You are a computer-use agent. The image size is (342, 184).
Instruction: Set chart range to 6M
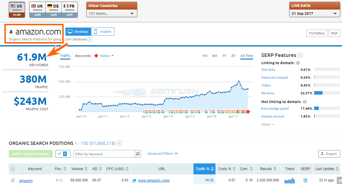[x=215, y=56]
